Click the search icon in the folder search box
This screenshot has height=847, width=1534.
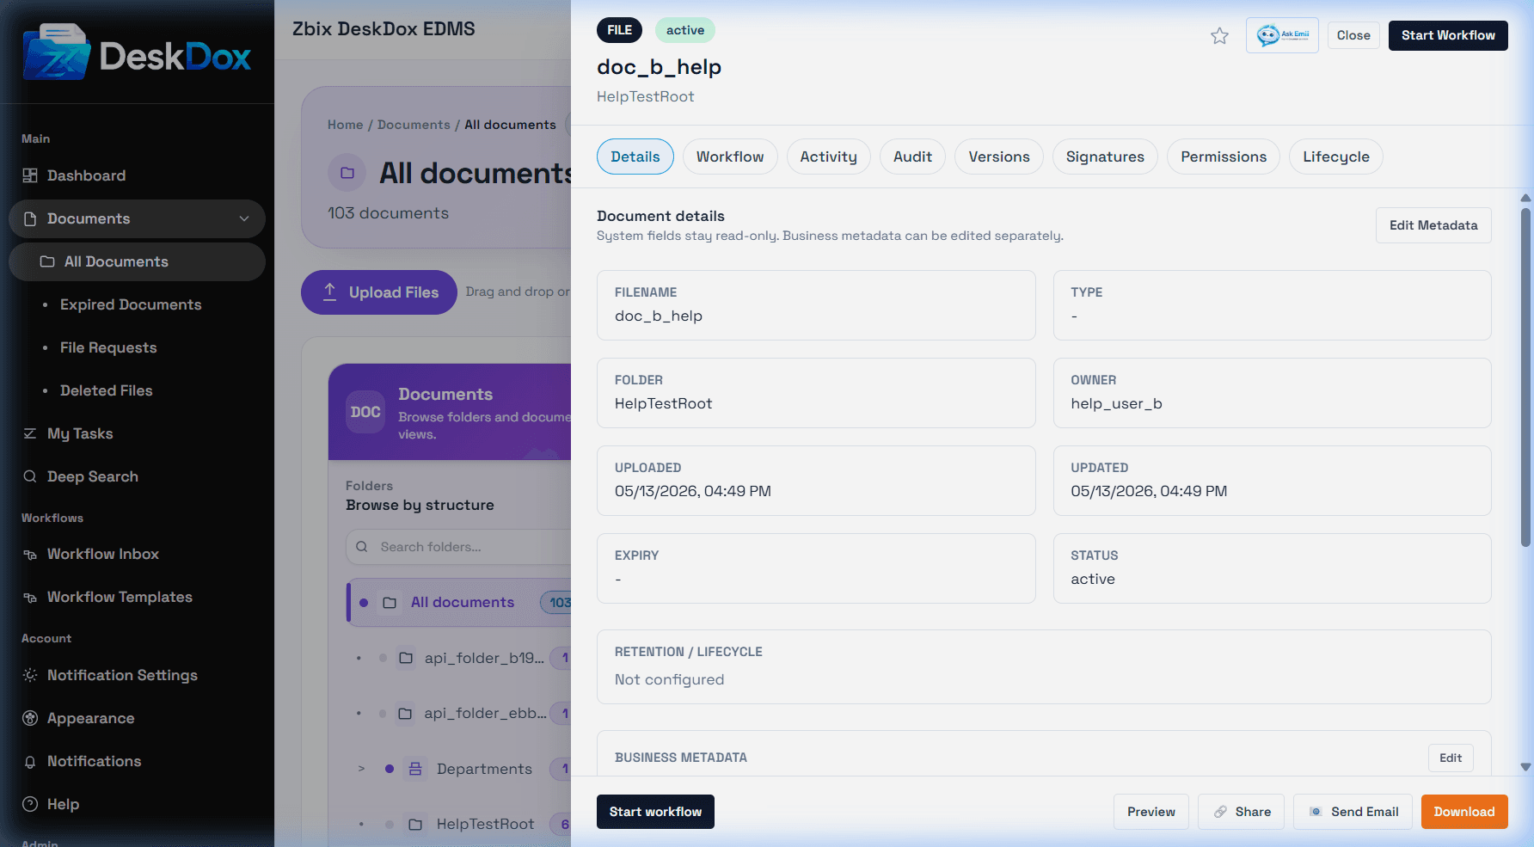click(x=362, y=547)
